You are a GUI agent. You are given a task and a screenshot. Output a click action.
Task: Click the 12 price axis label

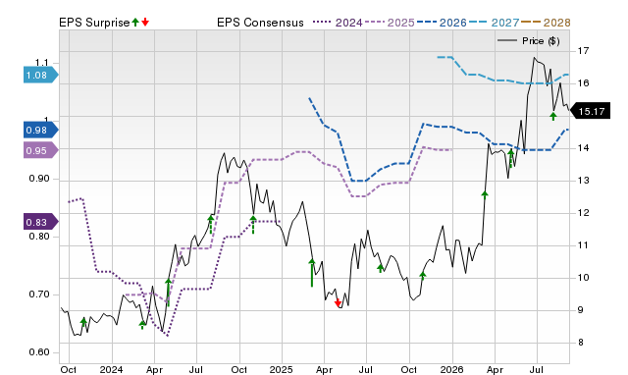tap(583, 213)
